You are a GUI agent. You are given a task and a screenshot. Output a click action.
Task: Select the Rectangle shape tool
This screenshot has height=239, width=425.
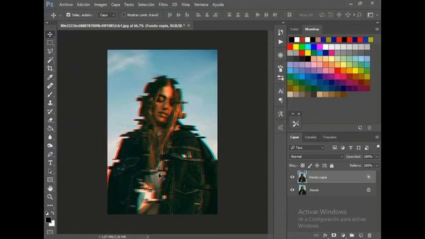click(x=50, y=180)
